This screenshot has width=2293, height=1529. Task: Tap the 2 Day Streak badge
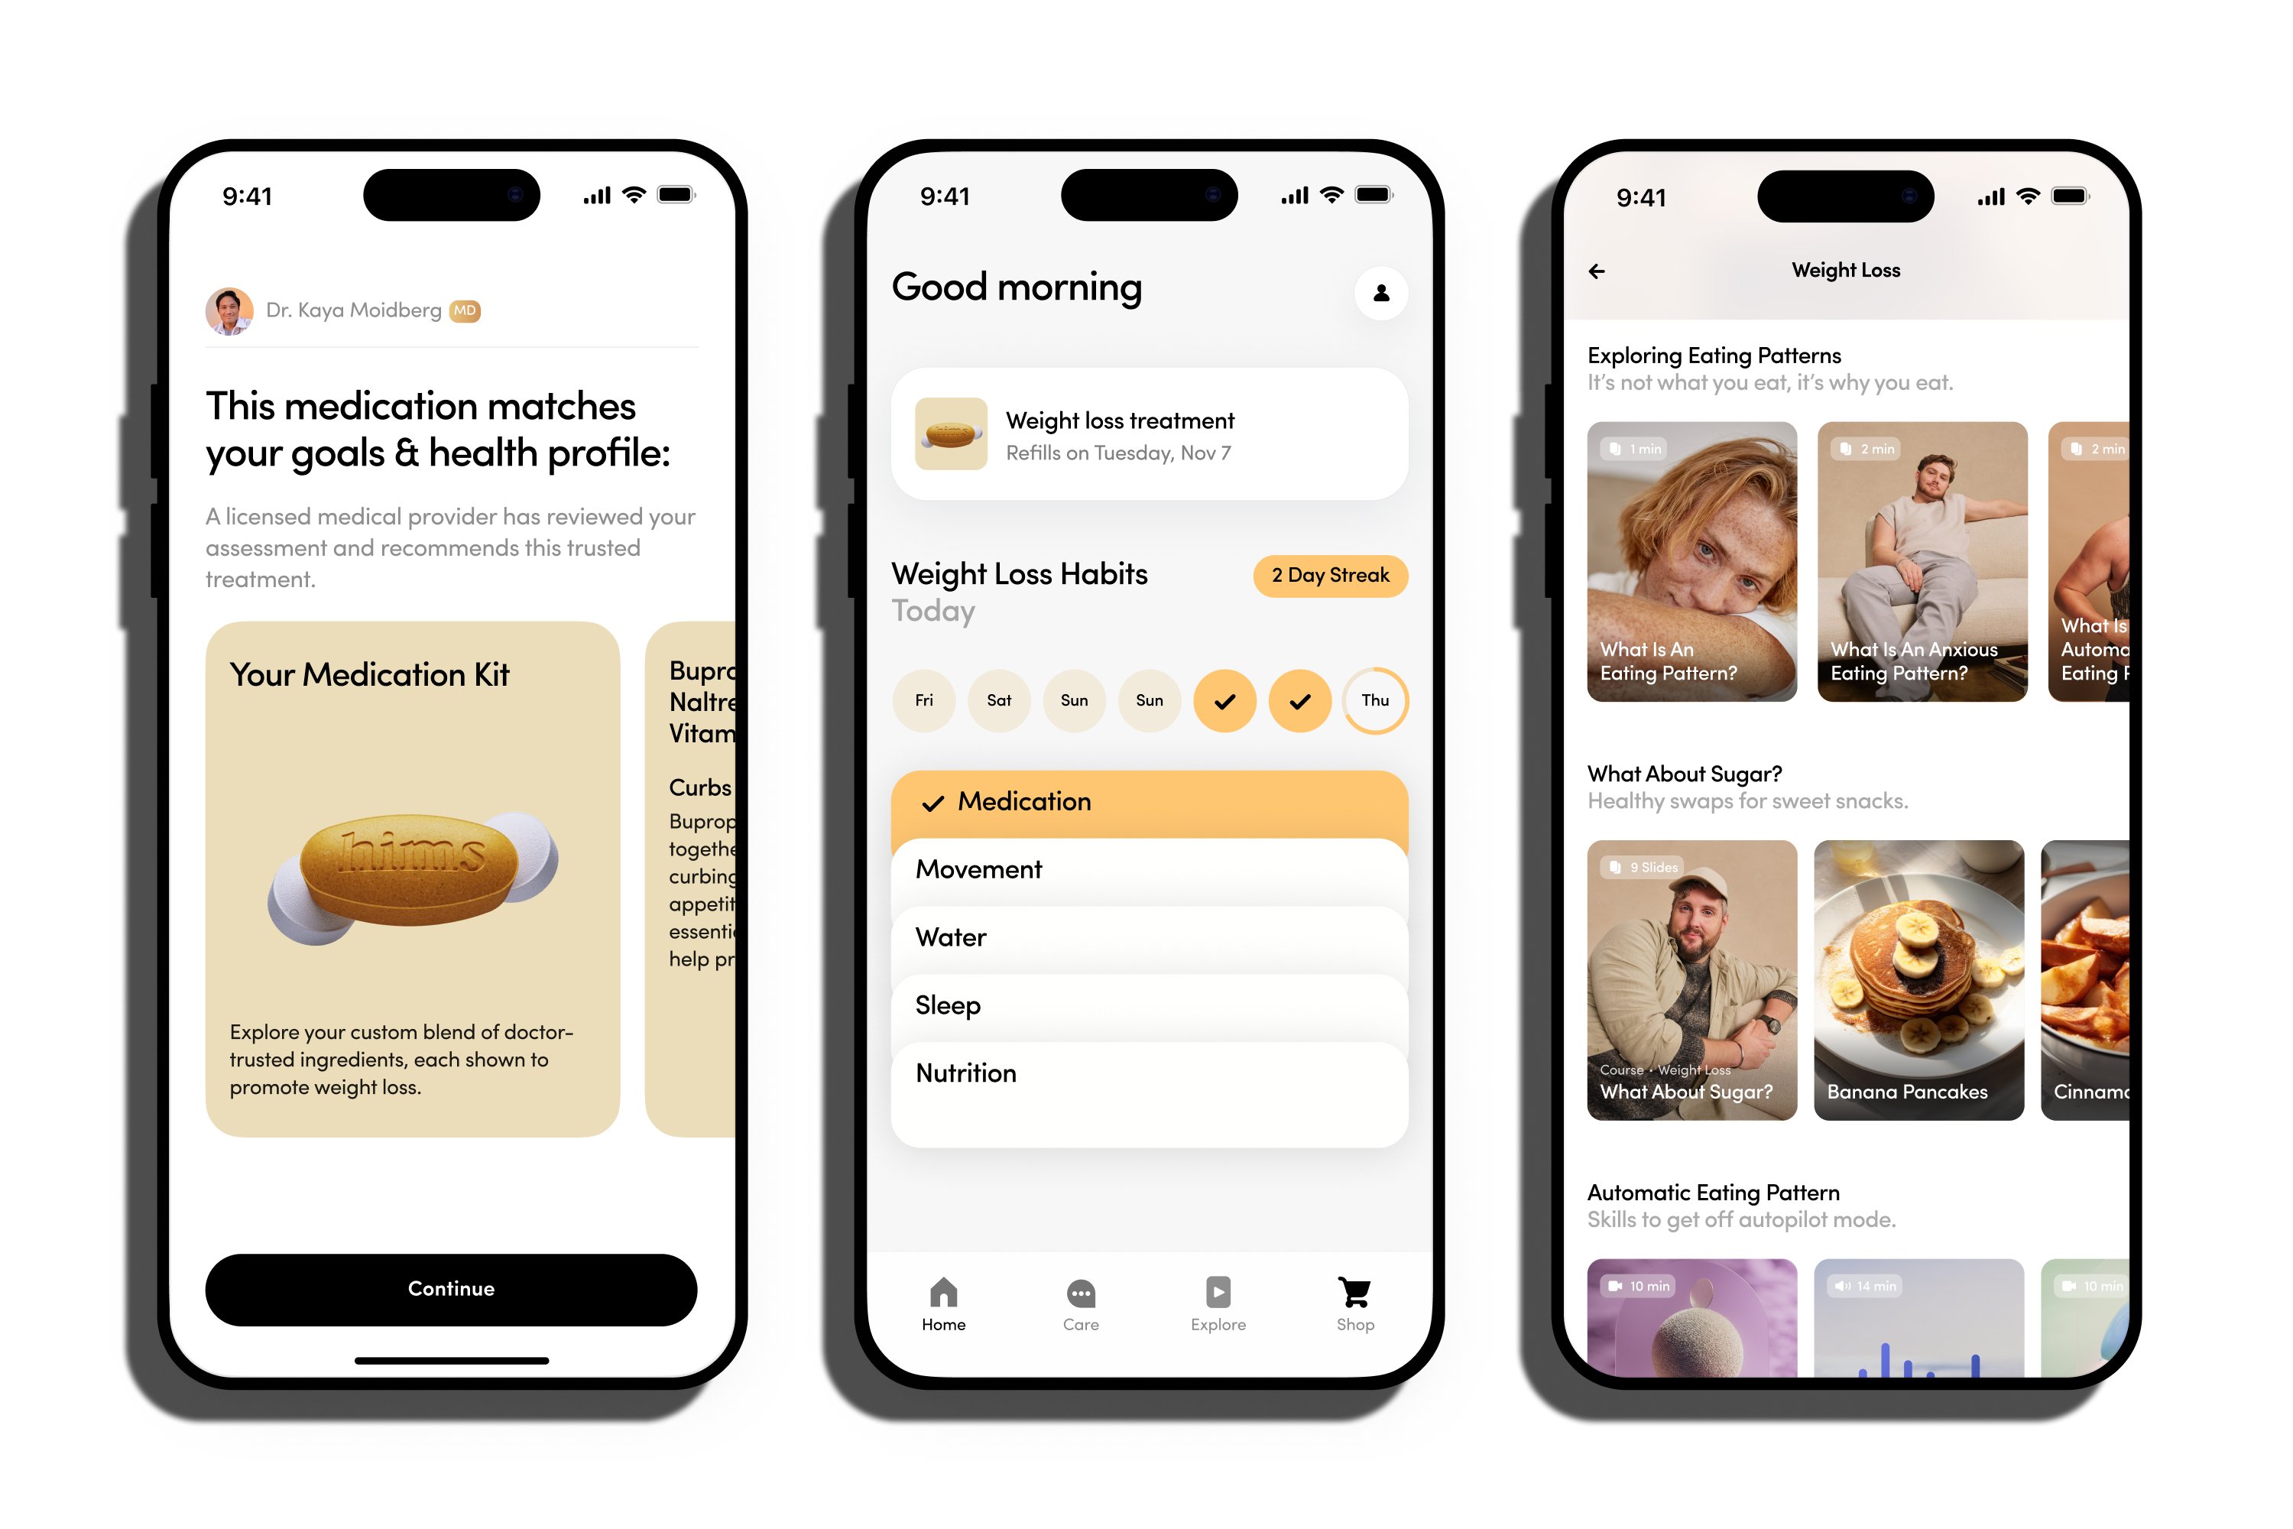[x=1331, y=573]
